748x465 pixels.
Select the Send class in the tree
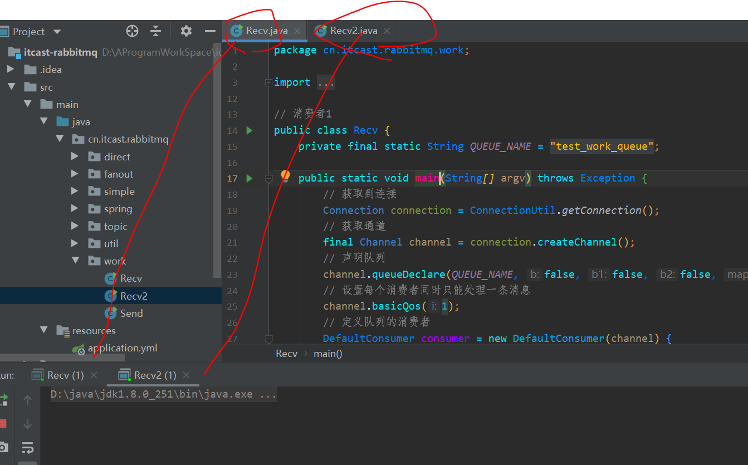click(131, 314)
